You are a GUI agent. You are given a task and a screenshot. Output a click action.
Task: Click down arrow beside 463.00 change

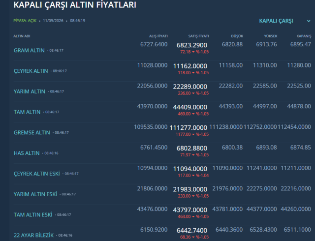pyautogui.click(x=193, y=217)
